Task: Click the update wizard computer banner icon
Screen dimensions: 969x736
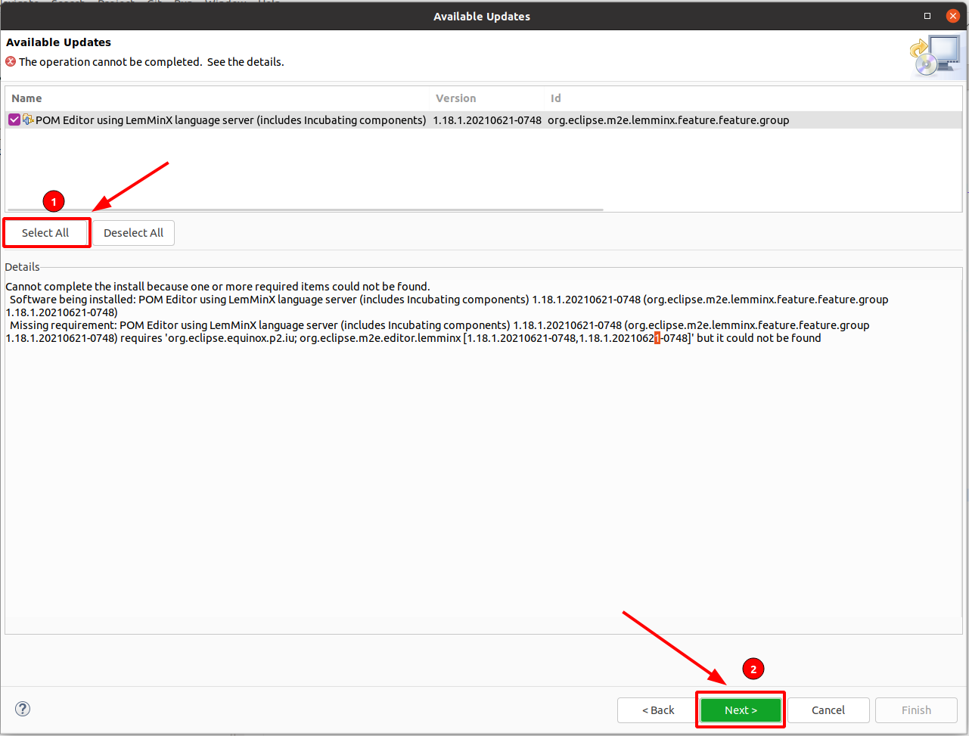Action: coord(935,56)
